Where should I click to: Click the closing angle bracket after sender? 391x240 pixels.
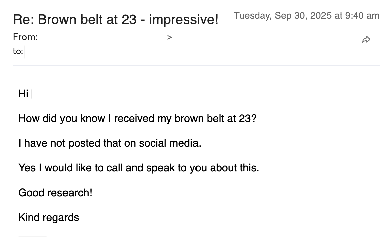coord(170,37)
